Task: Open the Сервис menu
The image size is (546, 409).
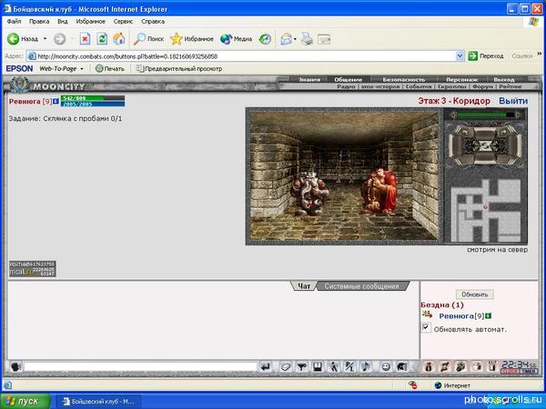Action: point(123,22)
